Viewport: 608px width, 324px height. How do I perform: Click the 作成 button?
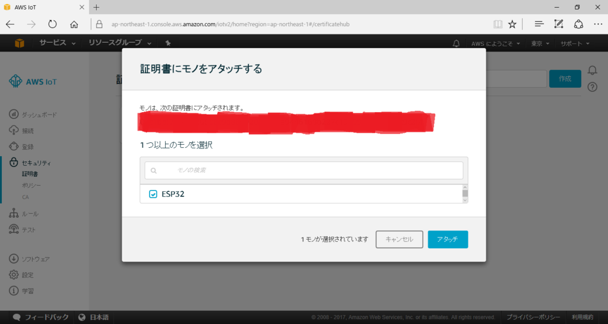(565, 79)
